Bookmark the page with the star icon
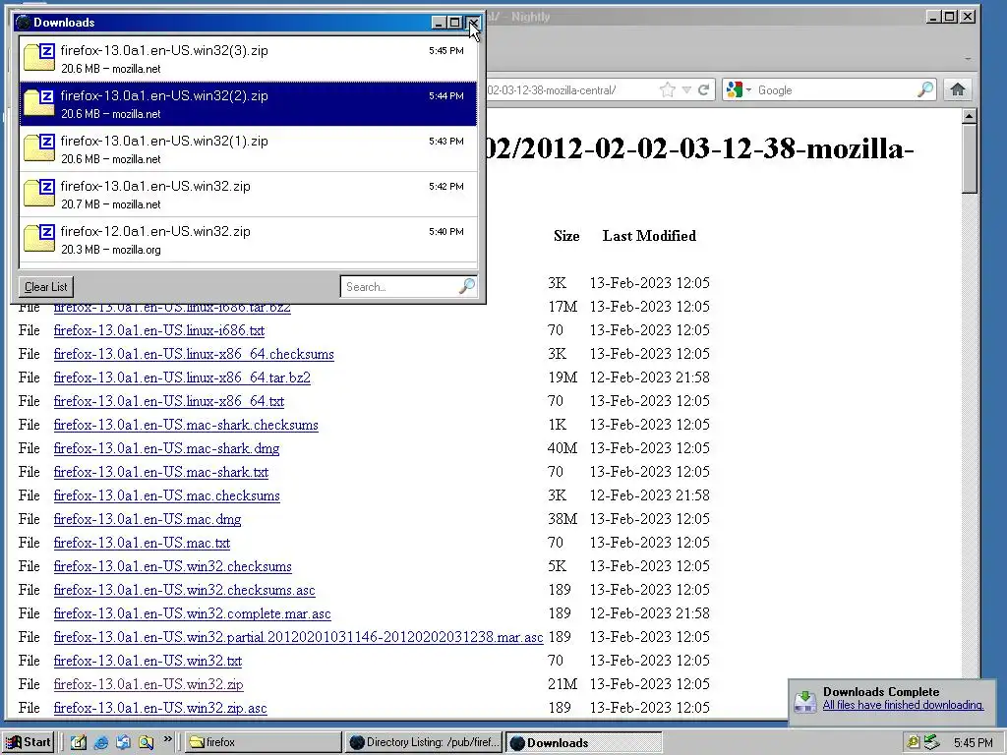 click(x=668, y=89)
